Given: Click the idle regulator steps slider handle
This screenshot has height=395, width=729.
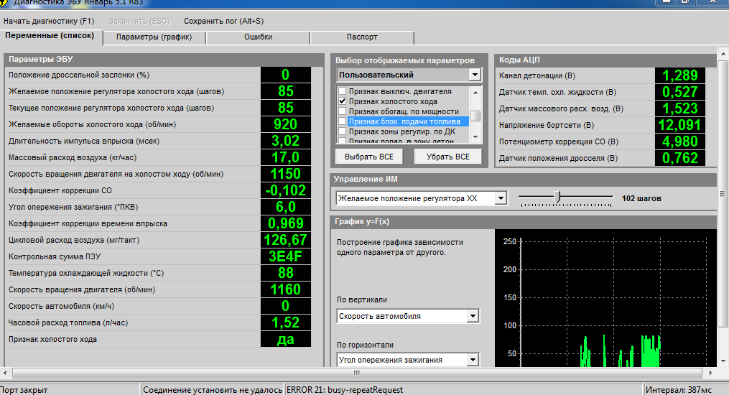Looking at the screenshot, I should pyautogui.click(x=556, y=196).
